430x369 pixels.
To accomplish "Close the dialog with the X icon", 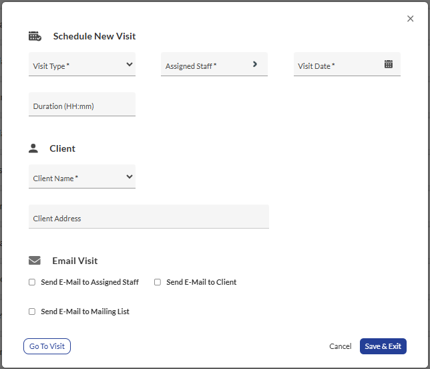I will (410, 19).
